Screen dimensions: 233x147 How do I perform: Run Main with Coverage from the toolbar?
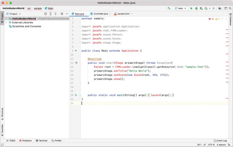coord(201,8)
